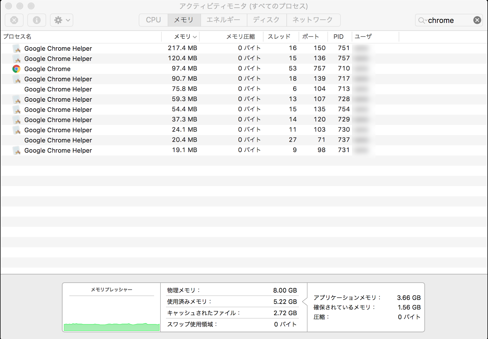Screen dimensions: 488x339
Task: Select the 54.4 MB memory value
Action: (x=184, y=109)
